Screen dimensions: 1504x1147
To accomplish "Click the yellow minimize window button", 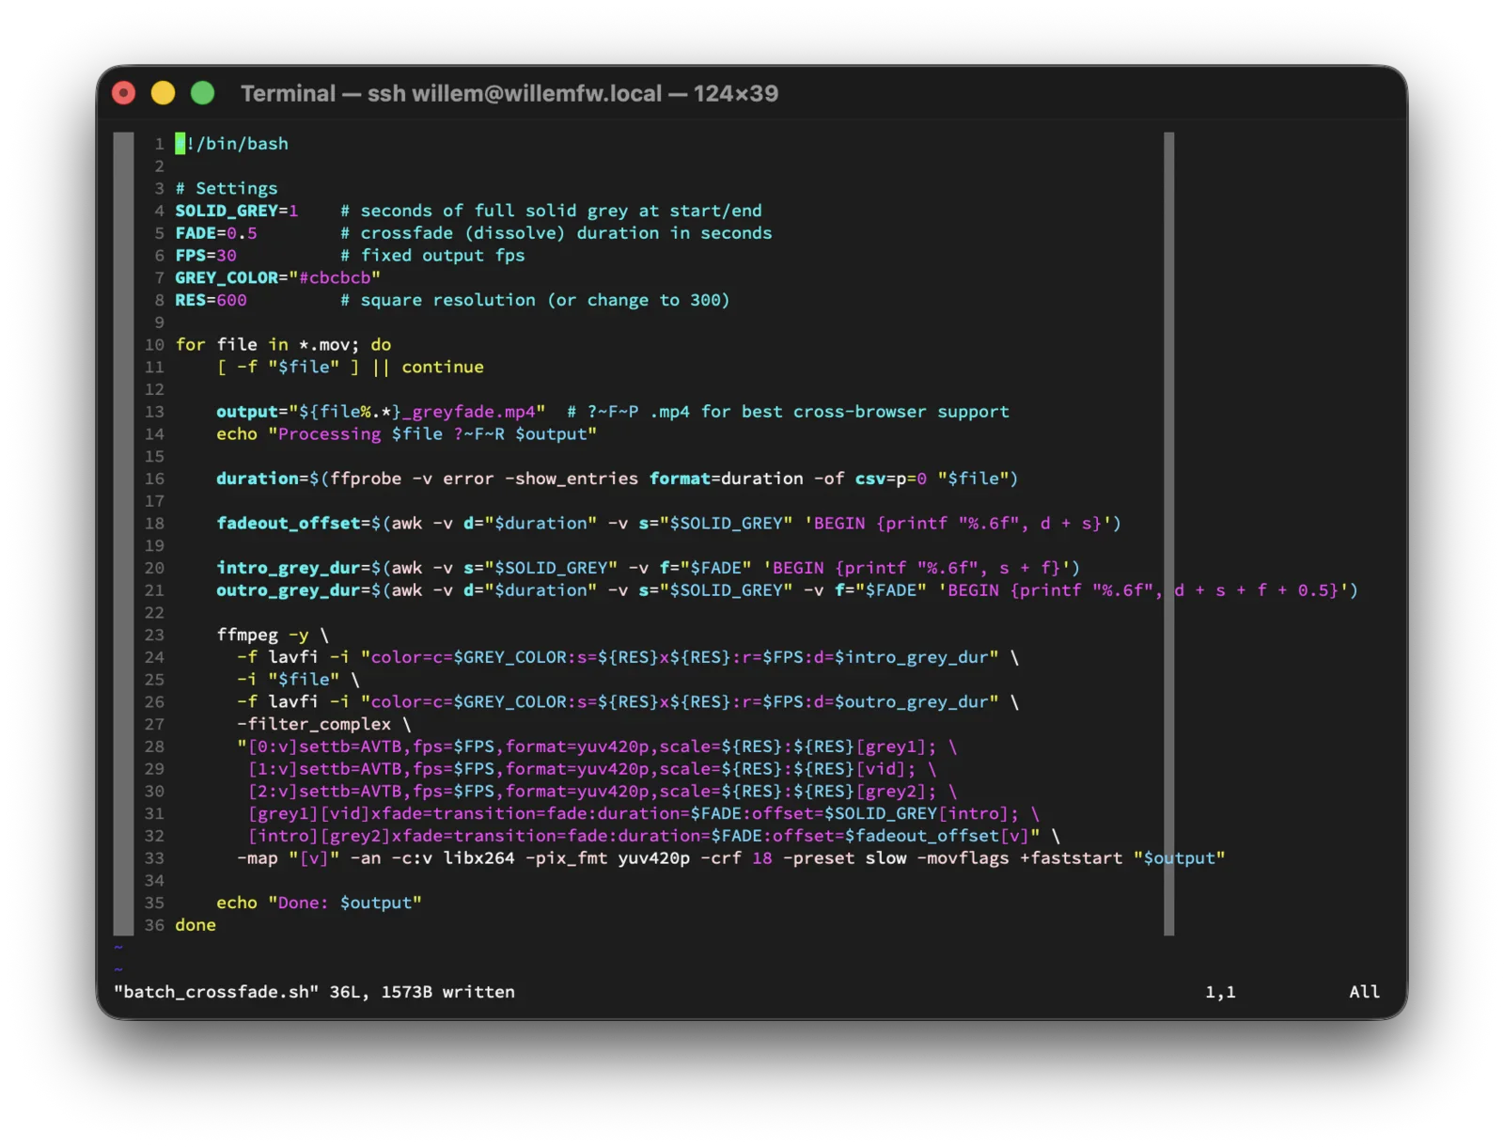I will point(164,93).
